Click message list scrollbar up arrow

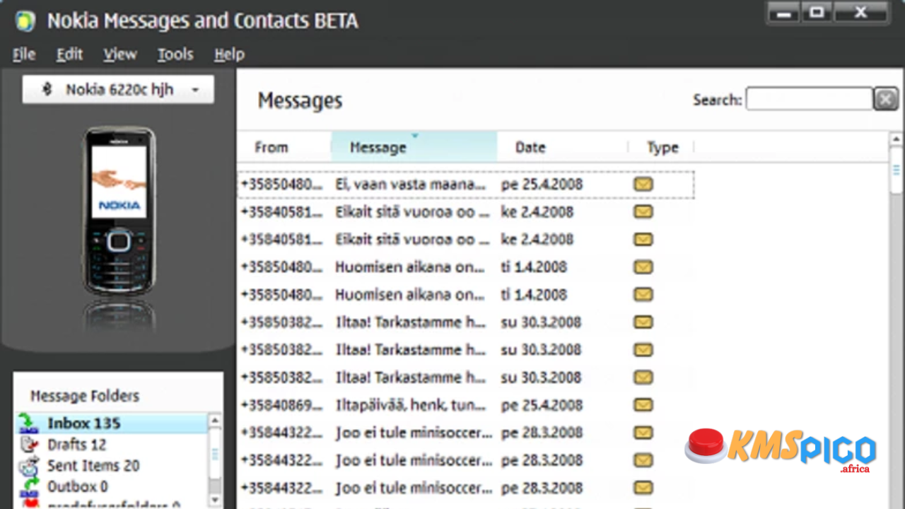coord(897,139)
